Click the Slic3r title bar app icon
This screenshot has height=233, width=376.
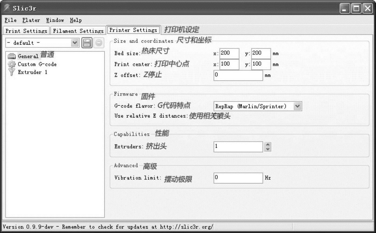click(7, 8)
